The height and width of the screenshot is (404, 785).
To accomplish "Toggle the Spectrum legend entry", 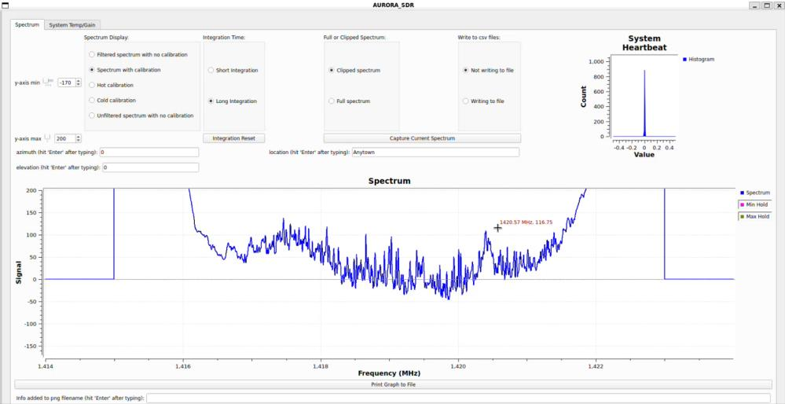I will point(755,193).
